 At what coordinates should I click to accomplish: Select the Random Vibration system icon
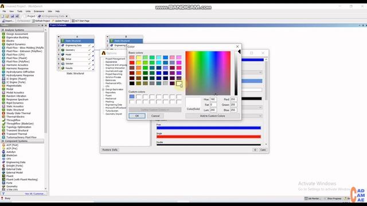pos(3,96)
